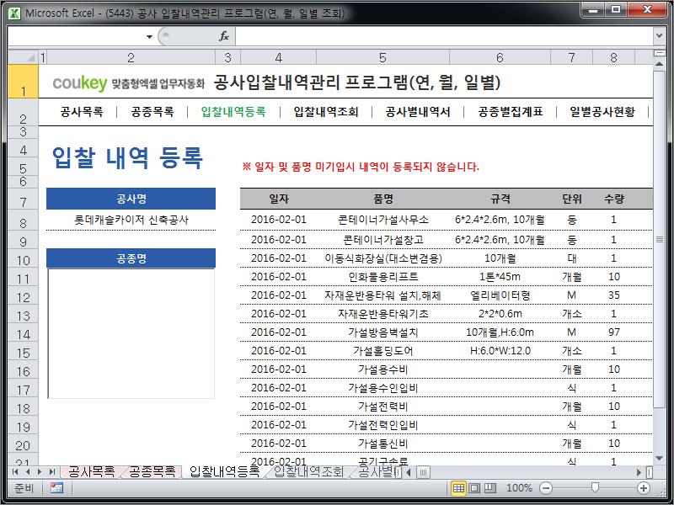The height and width of the screenshot is (505, 674).
Task: Click the zoom in plus button
Action: (644, 488)
